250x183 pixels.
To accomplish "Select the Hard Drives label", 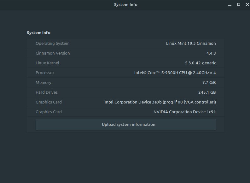I will click(x=47, y=92).
